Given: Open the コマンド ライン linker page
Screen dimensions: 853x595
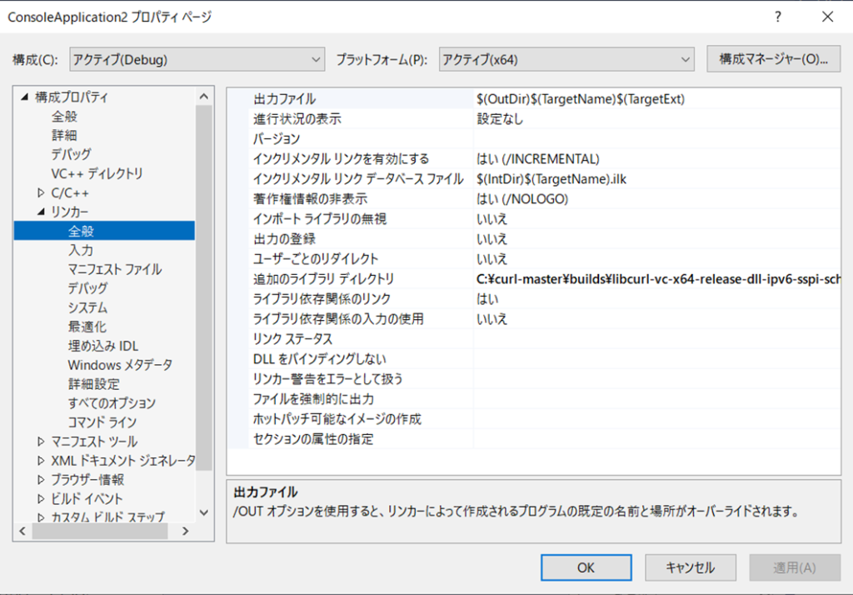Looking at the screenshot, I should coord(102,422).
